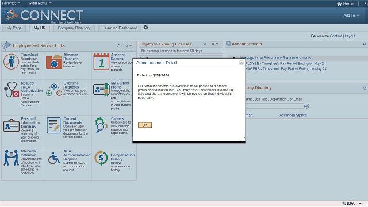Click the Company Directory search input field

(275, 106)
